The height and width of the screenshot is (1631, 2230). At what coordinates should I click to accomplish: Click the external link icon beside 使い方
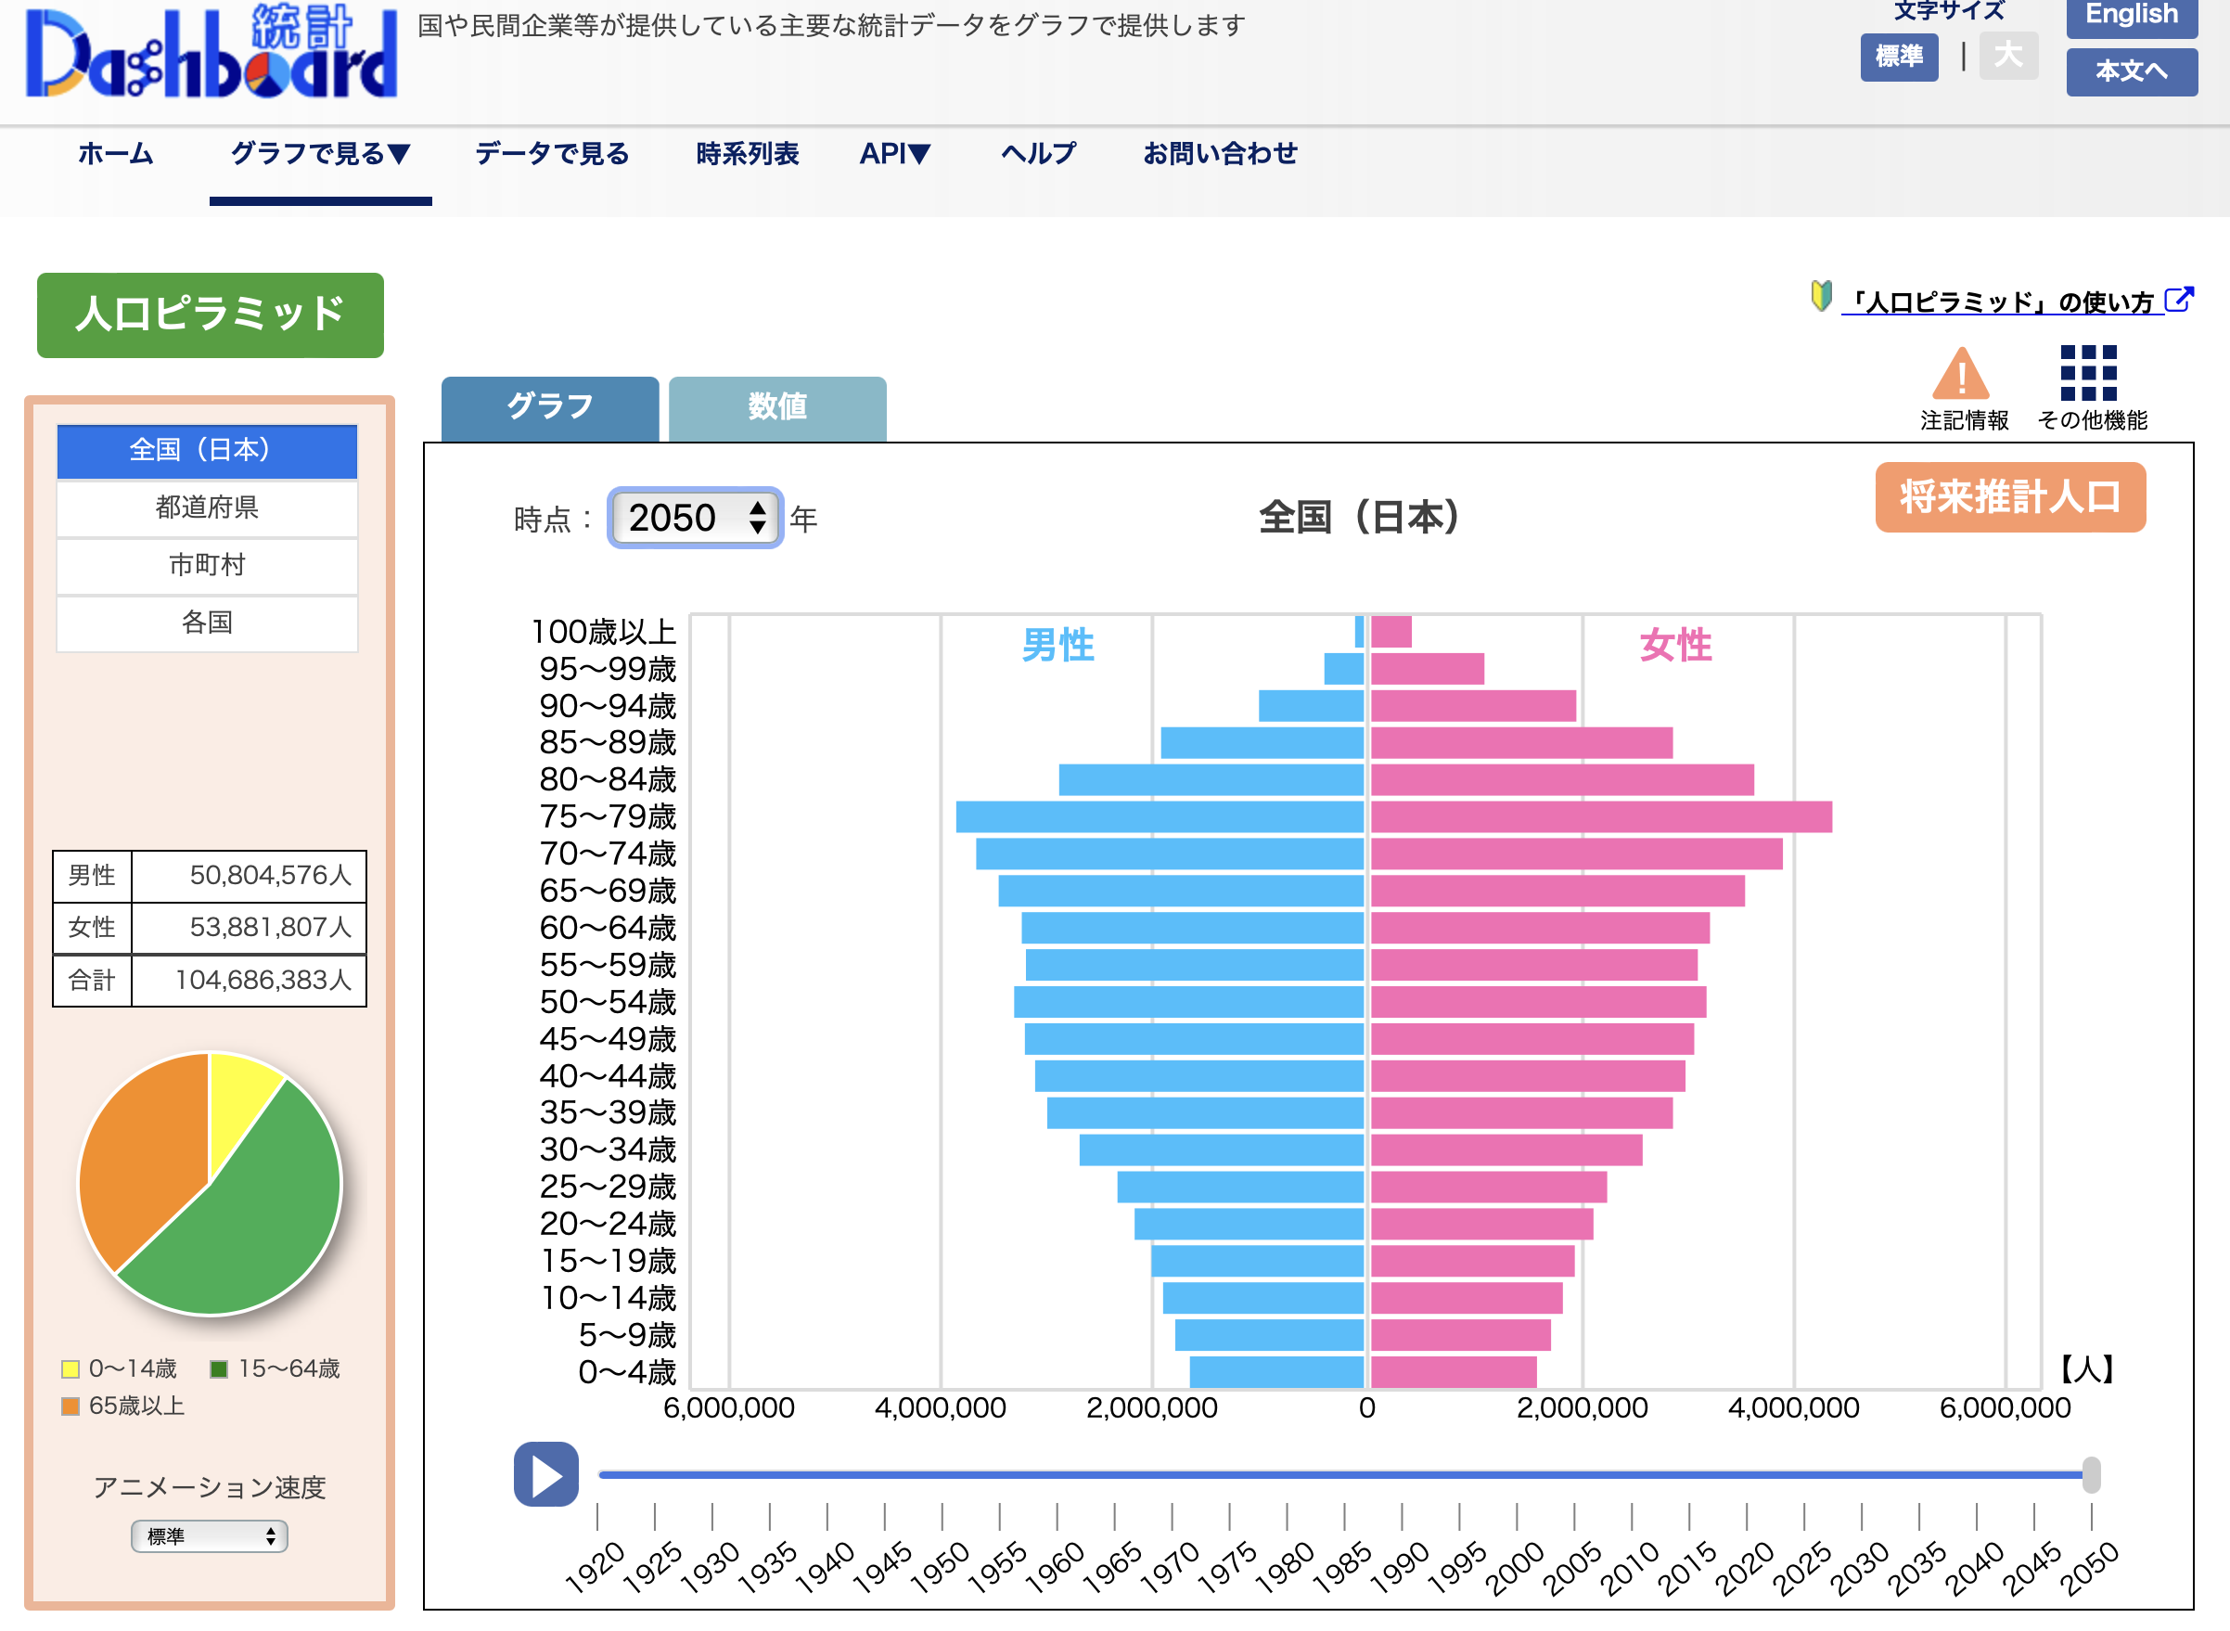[2179, 299]
